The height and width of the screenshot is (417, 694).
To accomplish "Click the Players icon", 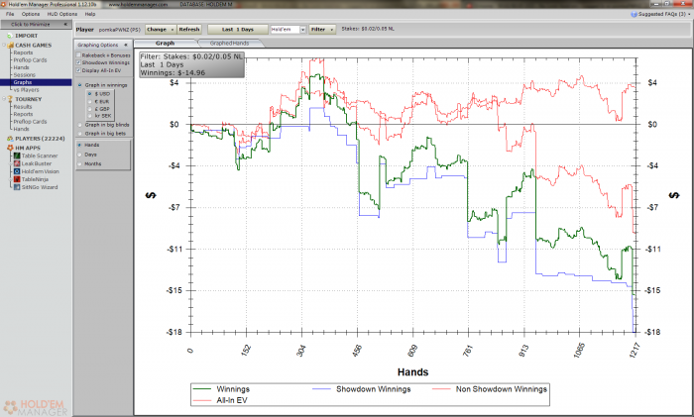I will (10, 139).
